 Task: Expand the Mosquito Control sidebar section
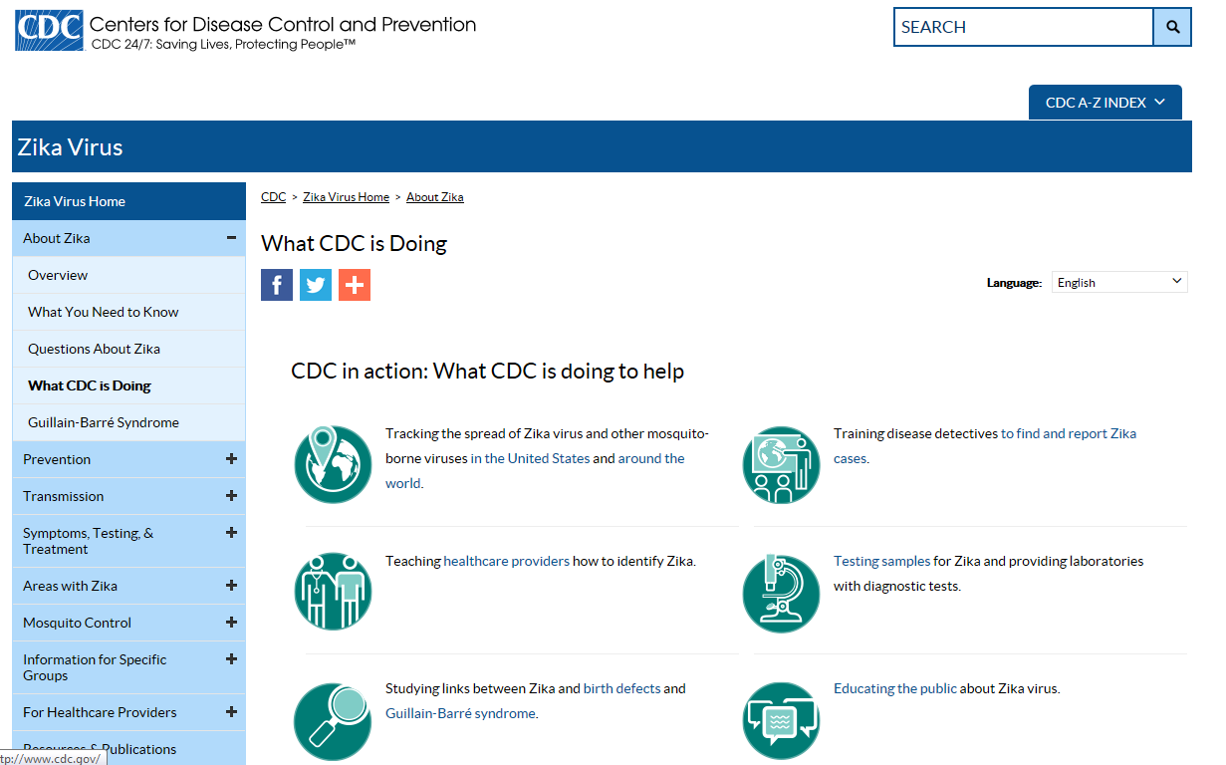pos(231,623)
